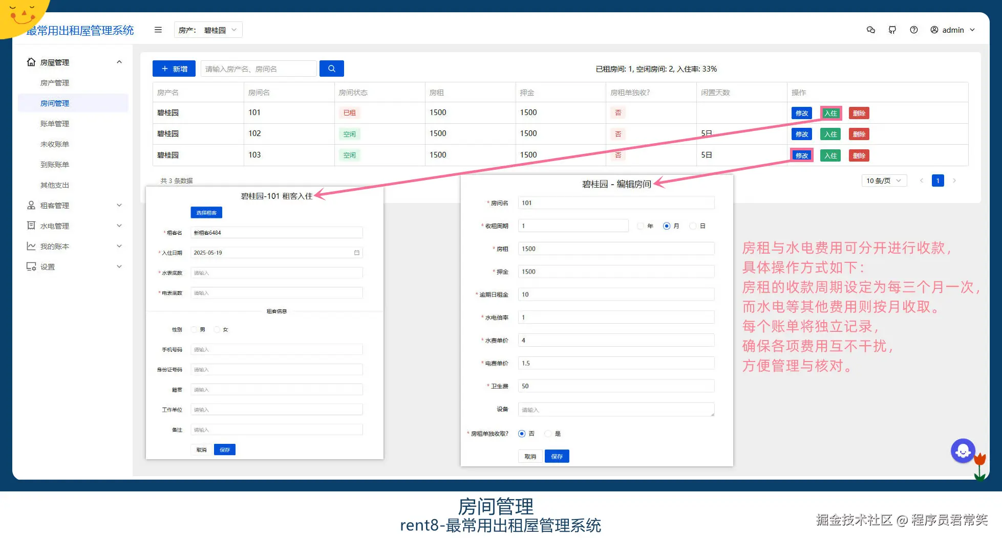Click 选择租客 in the tenant check-in dialog
The width and height of the screenshot is (1002, 541).
point(206,212)
